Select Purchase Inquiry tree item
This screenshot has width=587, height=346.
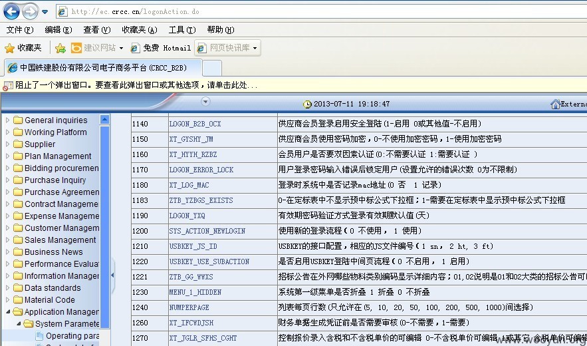(55, 180)
